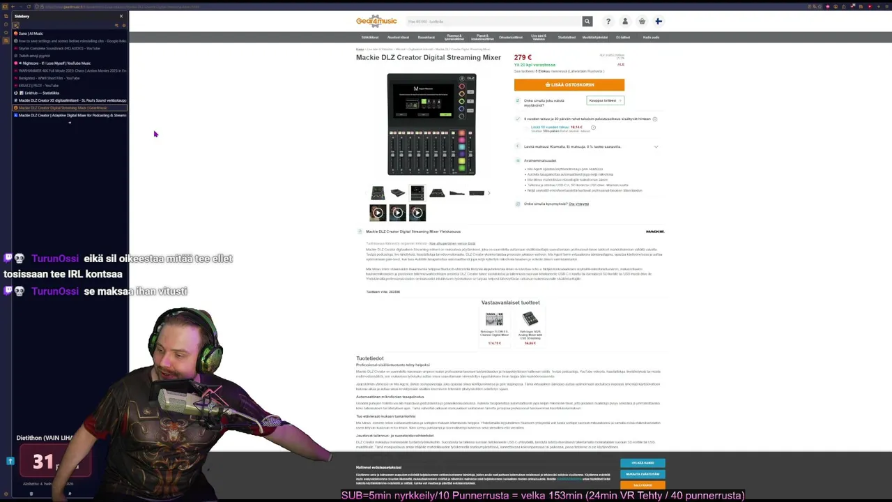Click the warranty info circle icon
The height and width of the screenshot is (502, 892).
(x=654, y=119)
